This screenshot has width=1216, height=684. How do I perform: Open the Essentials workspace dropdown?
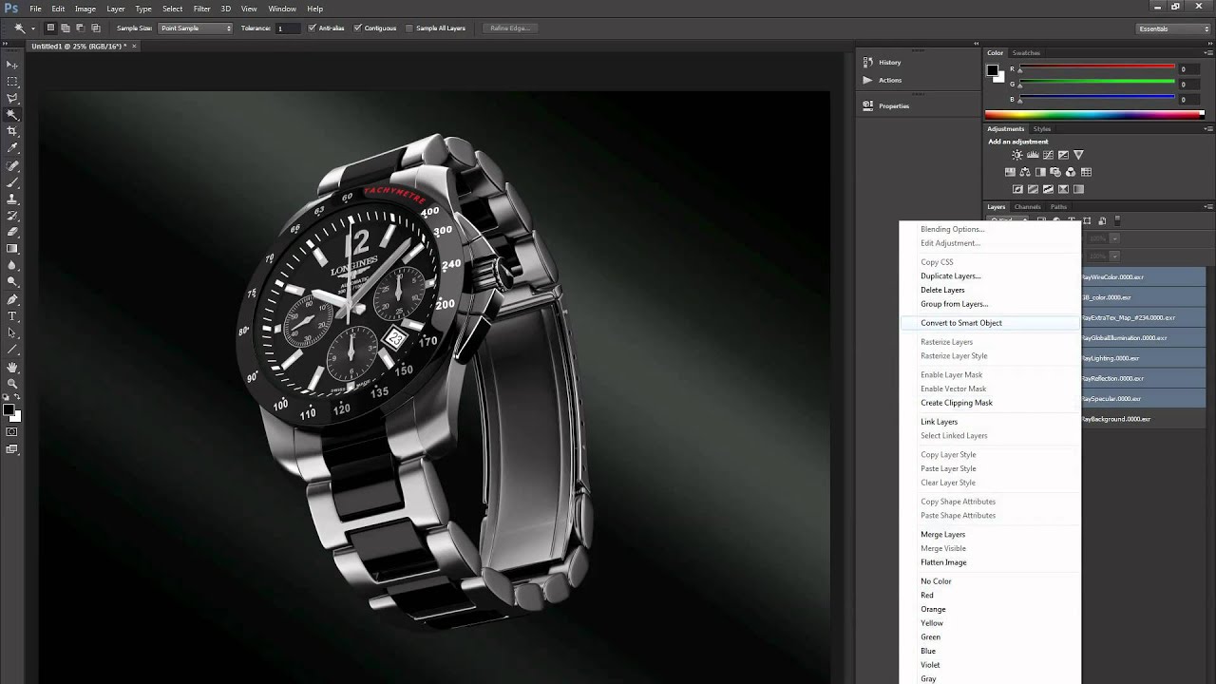(x=1173, y=28)
